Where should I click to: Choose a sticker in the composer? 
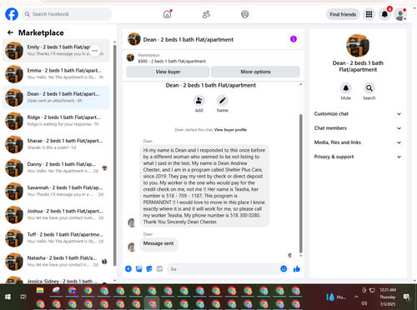pyautogui.click(x=149, y=268)
